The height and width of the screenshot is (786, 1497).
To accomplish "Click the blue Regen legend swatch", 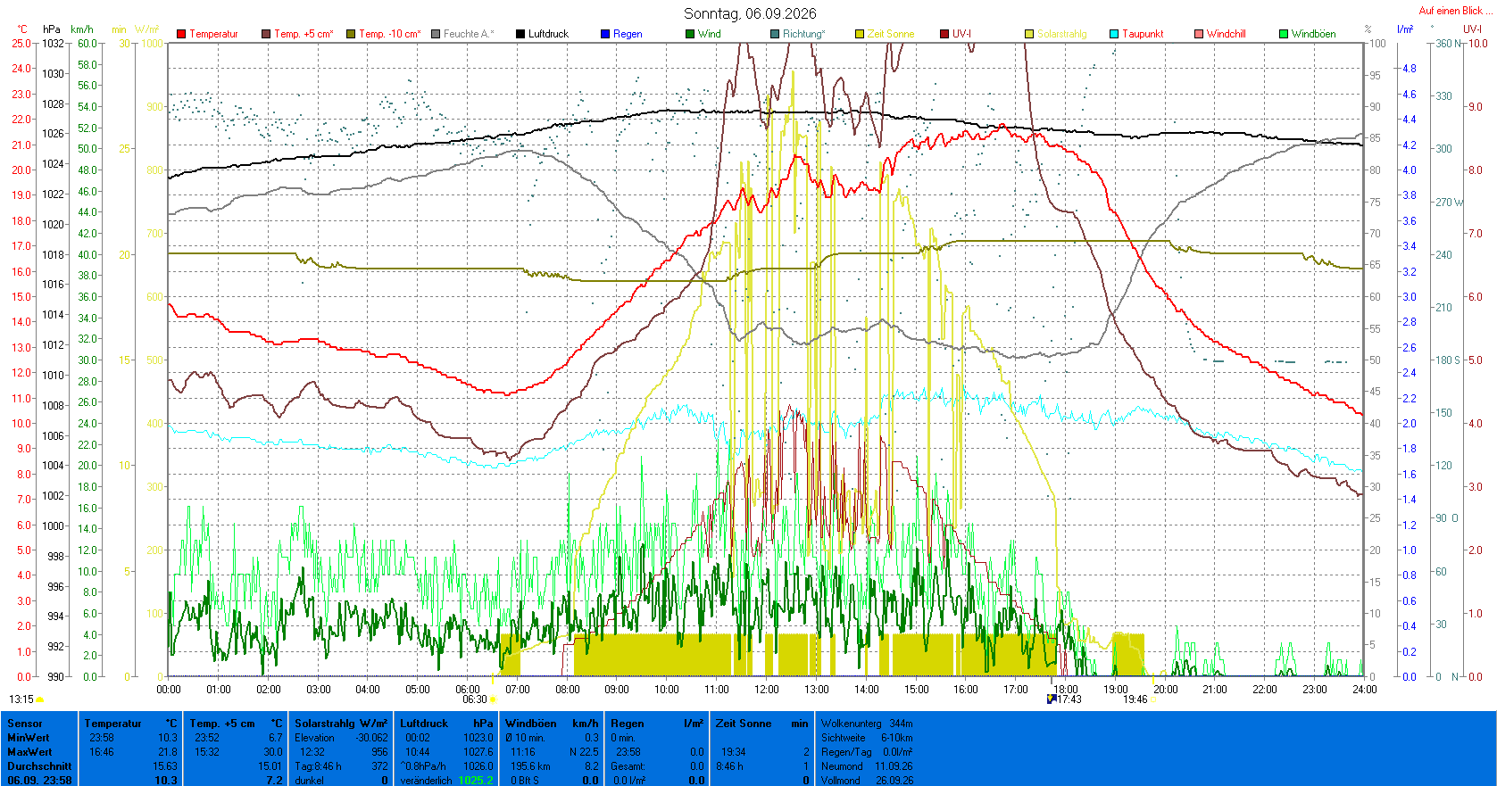I will tap(605, 34).
